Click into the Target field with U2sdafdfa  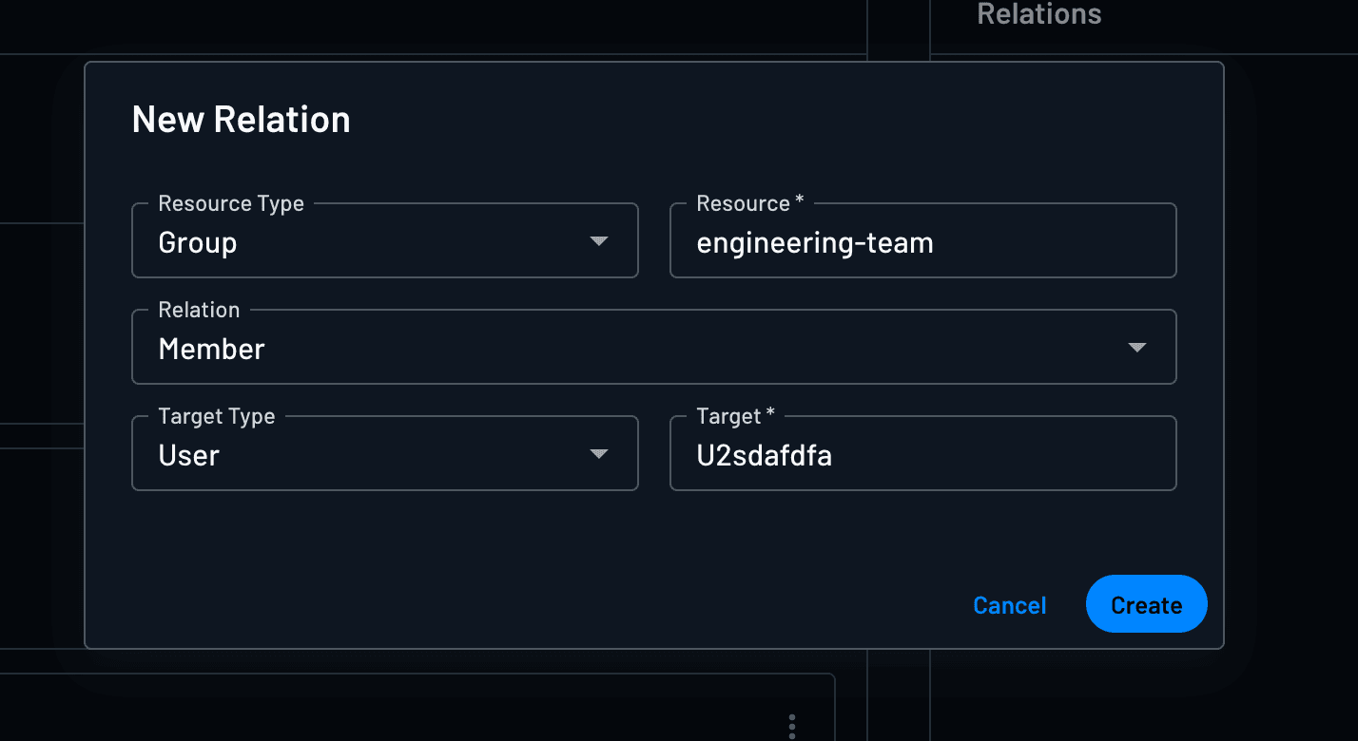point(922,456)
